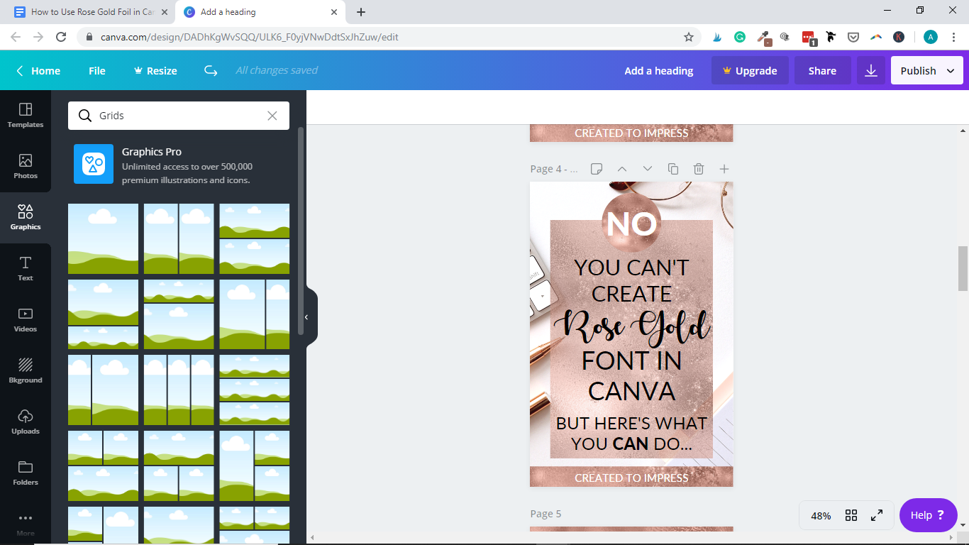This screenshot has height=545, width=969.
Task: Select the 'Add a heading' browser tab
Action: [260, 12]
